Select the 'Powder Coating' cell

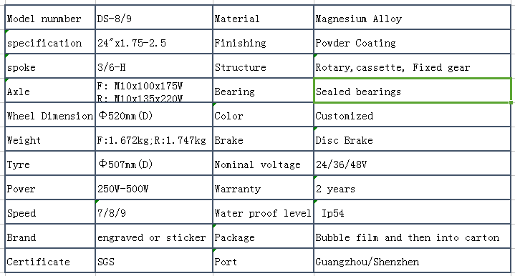(x=412, y=41)
